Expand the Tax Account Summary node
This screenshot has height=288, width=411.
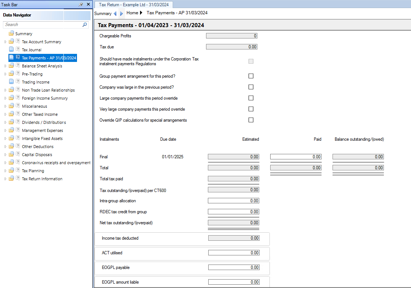point(5,42)
